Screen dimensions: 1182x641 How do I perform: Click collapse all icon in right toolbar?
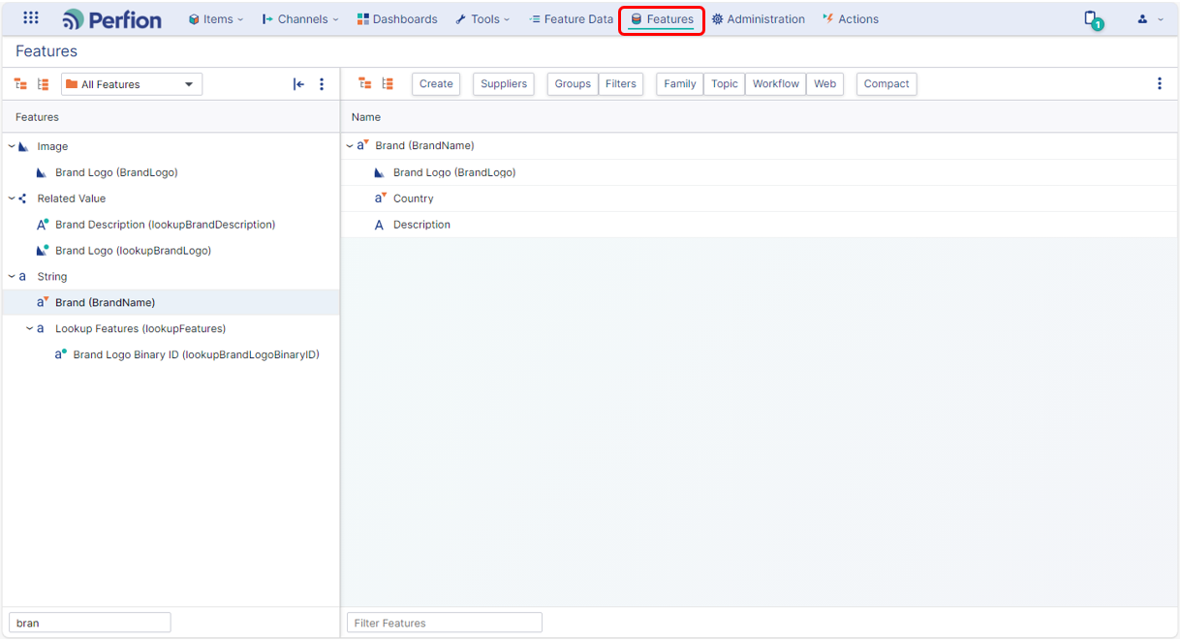pos(388,84)
